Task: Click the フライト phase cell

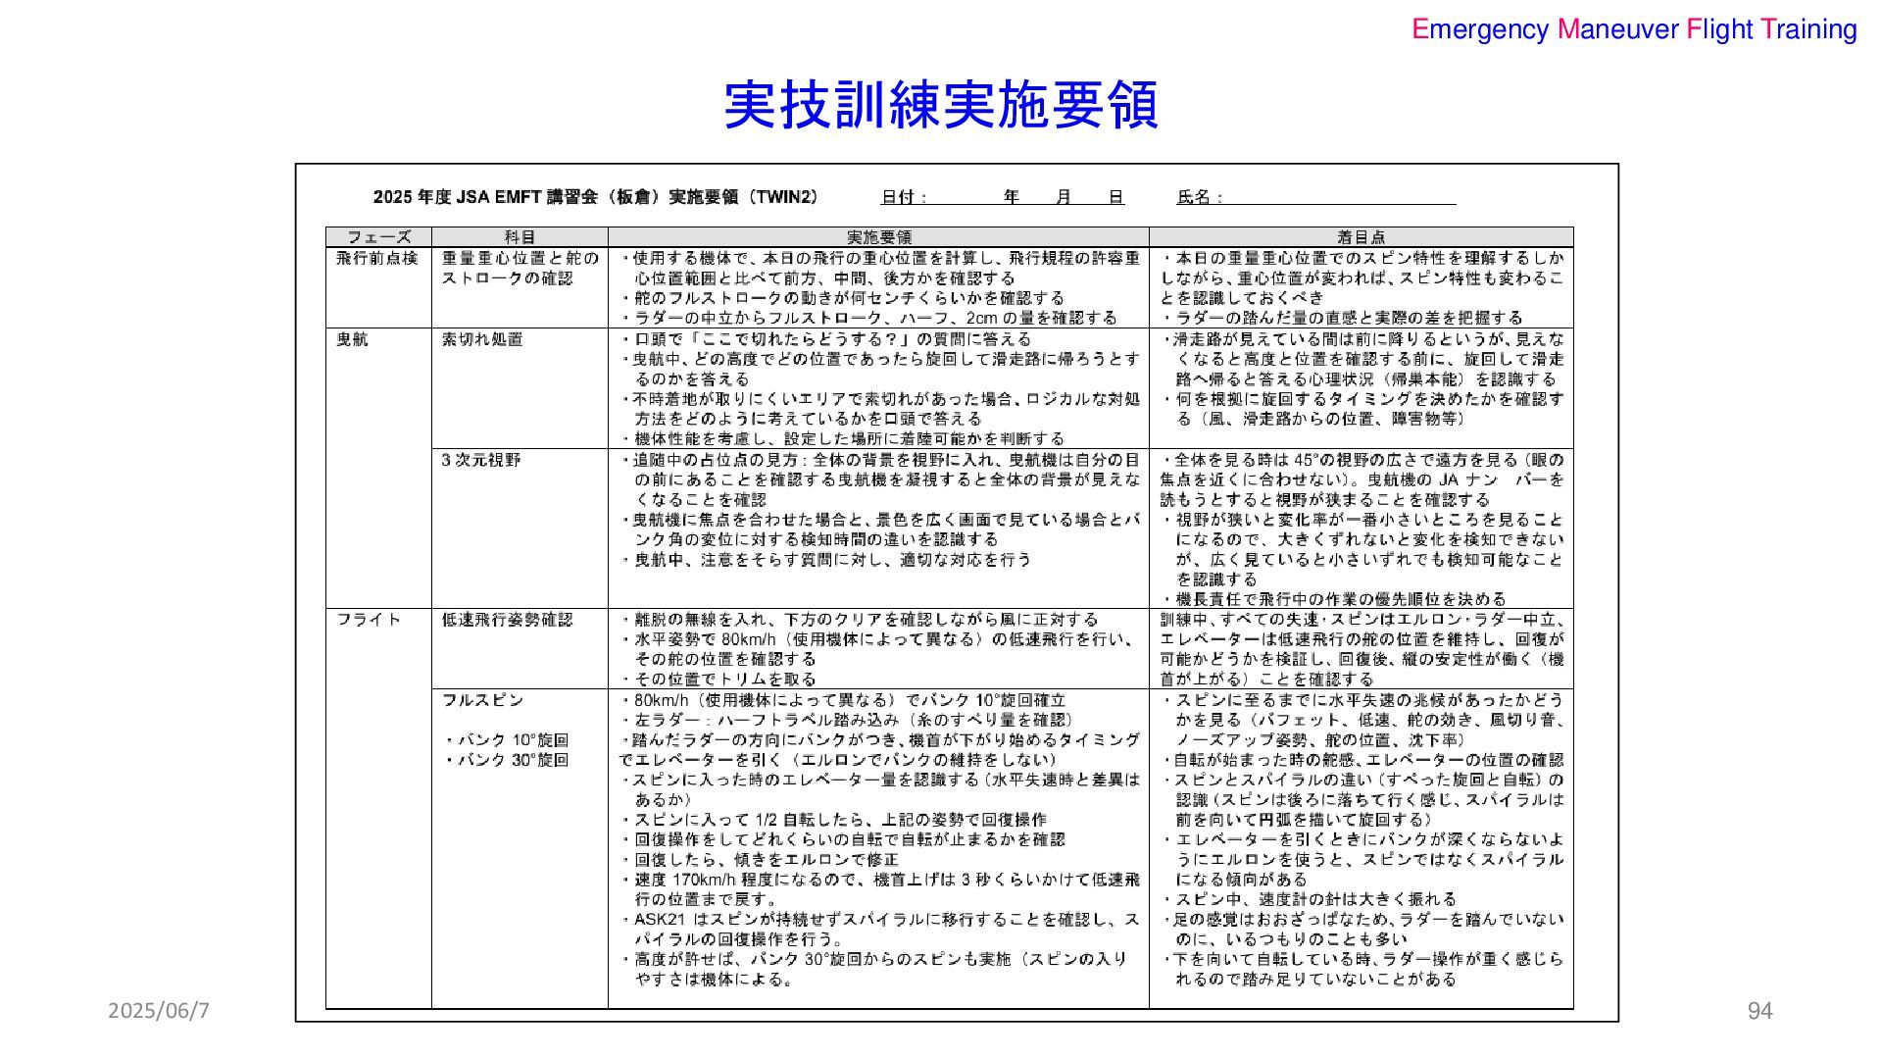Action: pos(369,620)
